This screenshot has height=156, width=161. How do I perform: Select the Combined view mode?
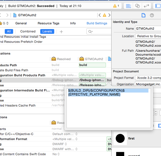28,31
